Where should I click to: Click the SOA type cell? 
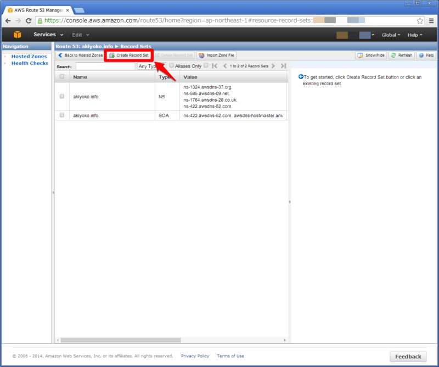[164, 115]
